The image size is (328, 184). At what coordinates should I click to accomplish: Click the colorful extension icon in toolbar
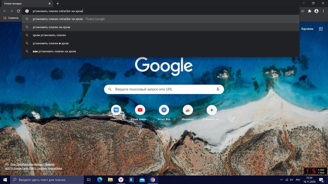click(303, 11)
